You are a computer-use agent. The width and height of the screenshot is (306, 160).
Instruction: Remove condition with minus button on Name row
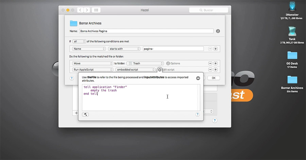pos(210,49)
